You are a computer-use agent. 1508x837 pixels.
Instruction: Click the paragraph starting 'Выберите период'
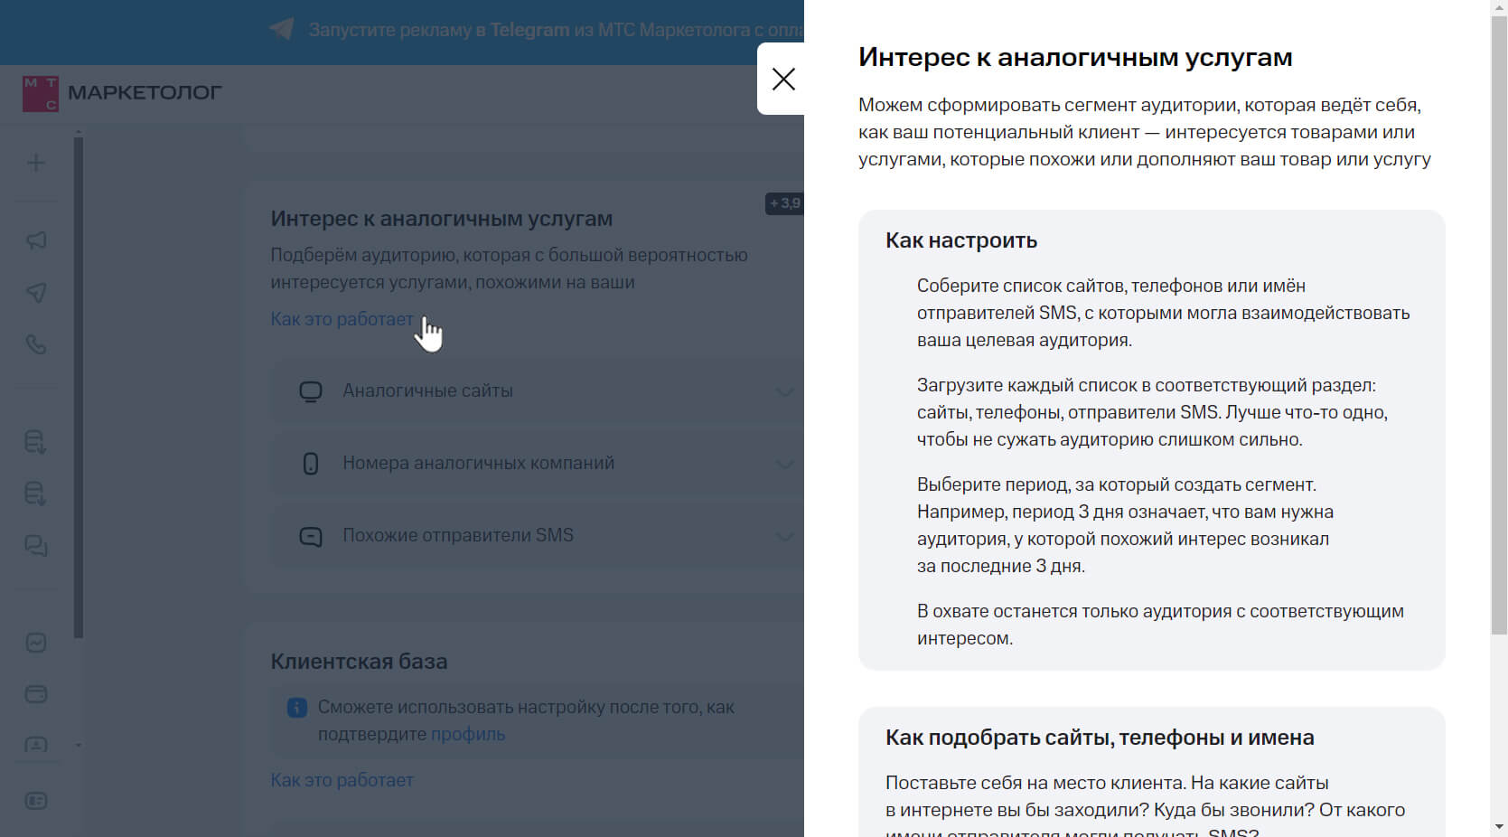click(1125, 525)
